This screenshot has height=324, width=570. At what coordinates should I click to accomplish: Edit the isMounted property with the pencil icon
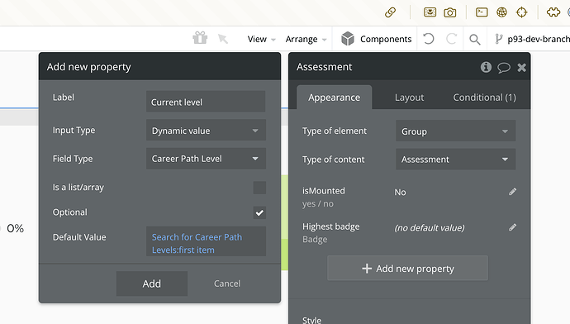pos(512,192)
